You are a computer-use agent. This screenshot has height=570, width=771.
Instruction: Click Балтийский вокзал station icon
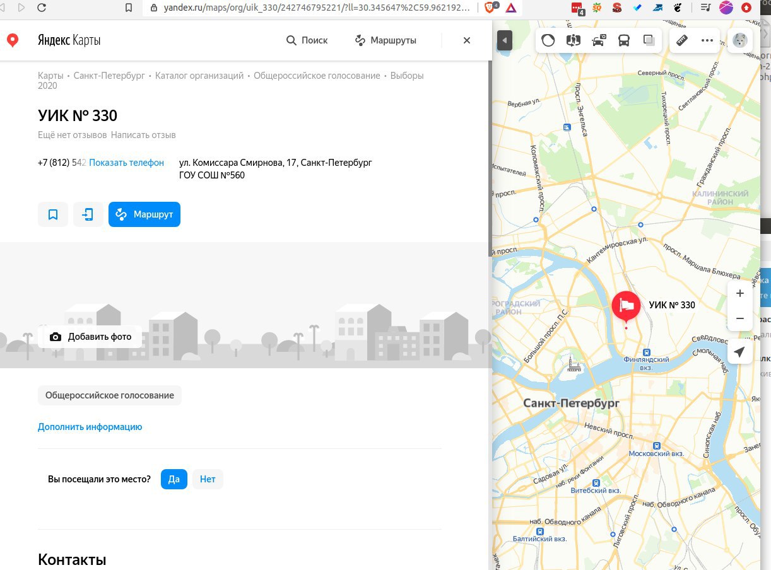pos(539,531)
